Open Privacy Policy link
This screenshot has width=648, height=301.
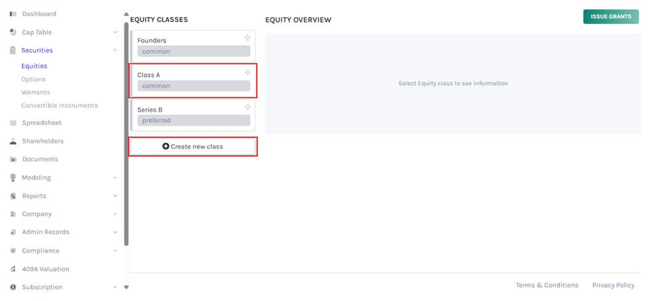pyautogui.click(x=613, y=285)
